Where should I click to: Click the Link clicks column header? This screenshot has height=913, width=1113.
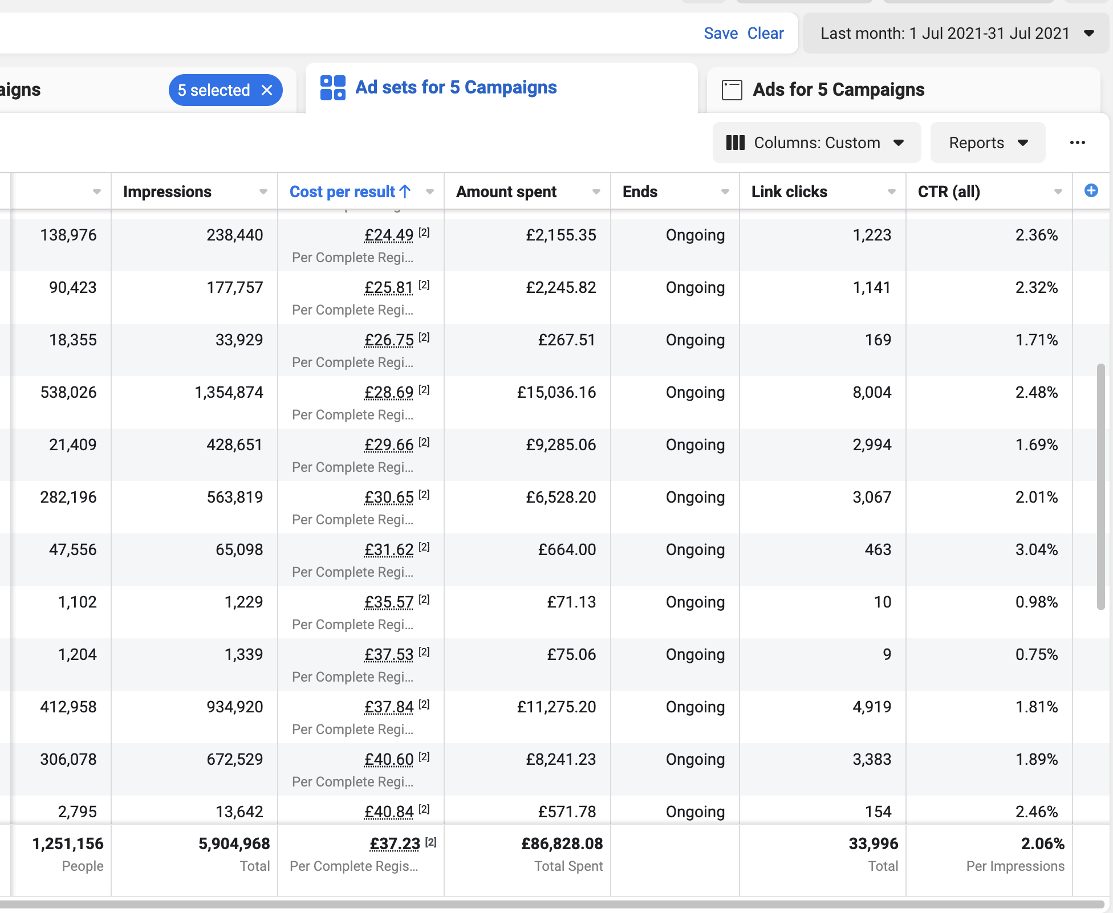789,192
